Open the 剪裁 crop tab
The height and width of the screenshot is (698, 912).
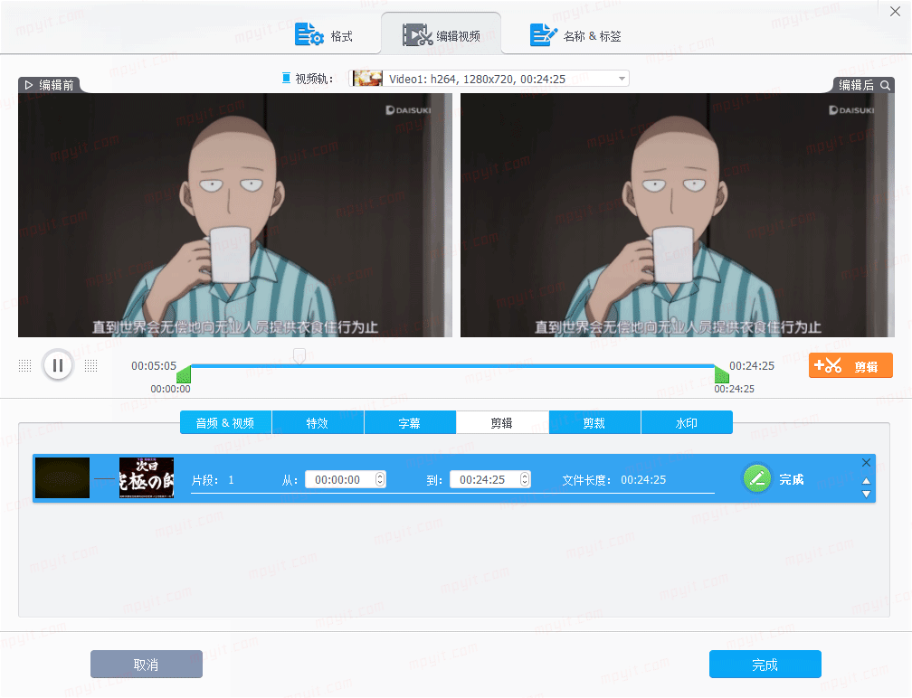coord(594,422)
